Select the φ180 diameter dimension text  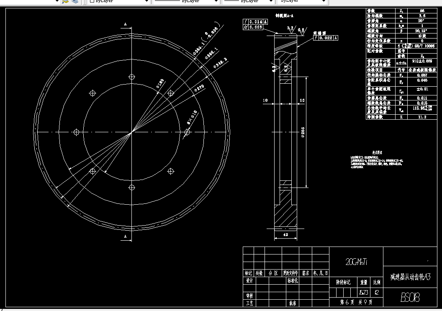[x=160, y=83]
